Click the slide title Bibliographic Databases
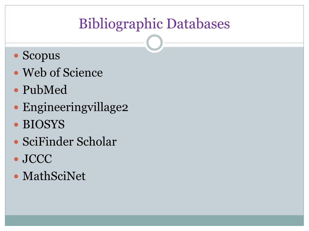The width and height of the screenshot is (309, 231). click(x=154, y=24)
